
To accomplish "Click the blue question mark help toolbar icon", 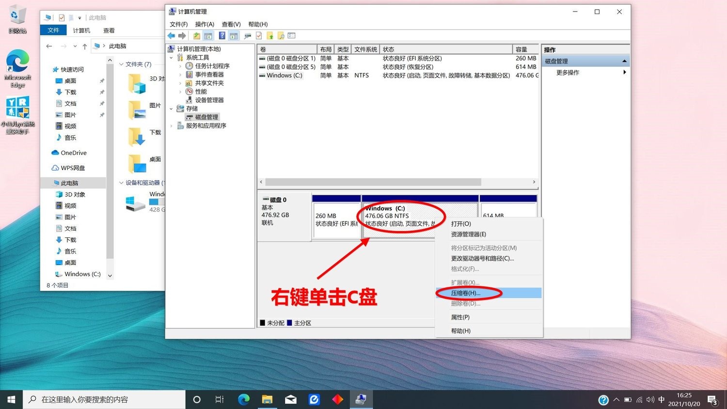I will (221, 36).
